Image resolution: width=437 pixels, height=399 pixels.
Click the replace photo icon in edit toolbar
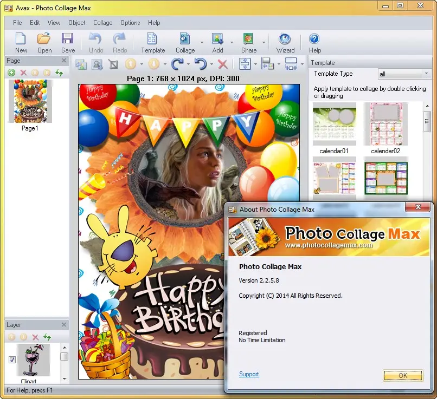tap(81, 64)
